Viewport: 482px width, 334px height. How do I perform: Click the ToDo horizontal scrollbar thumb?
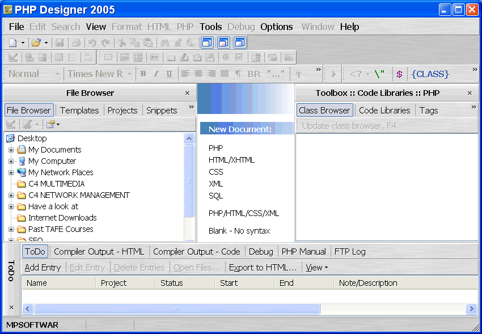[177, 309]
